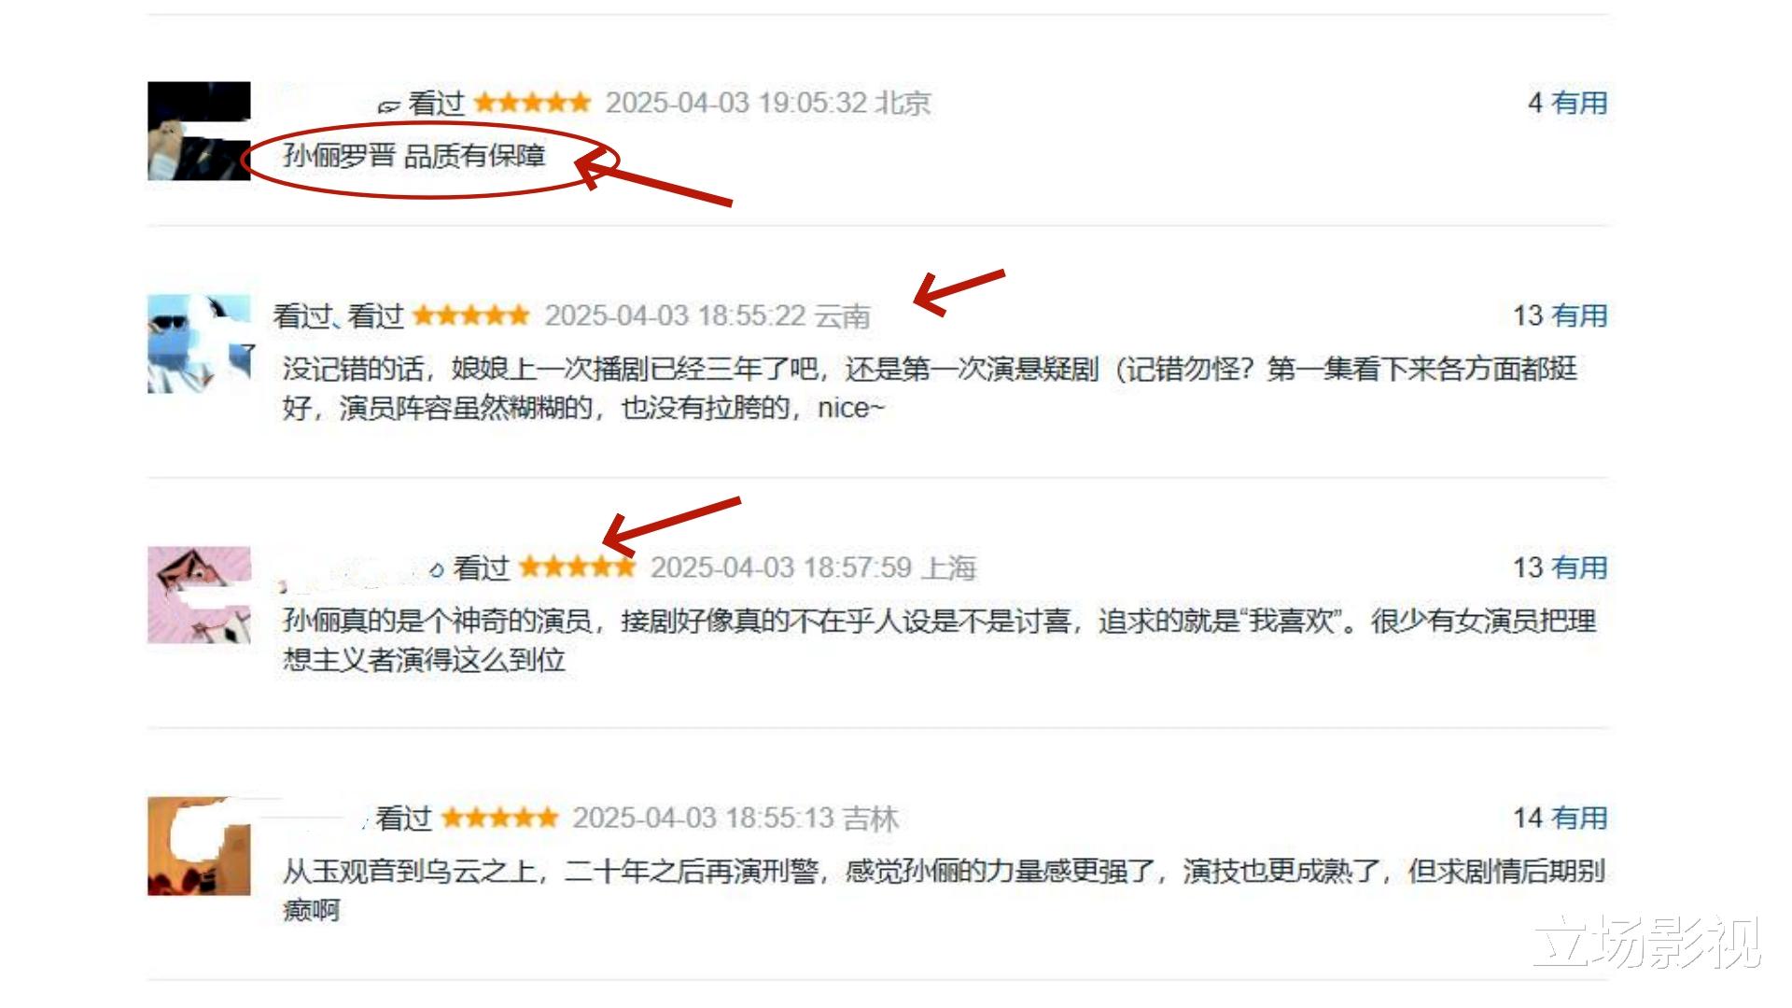Open the Shanghai reviewer's pink cartoon avatar

click(x=199, y=595)
